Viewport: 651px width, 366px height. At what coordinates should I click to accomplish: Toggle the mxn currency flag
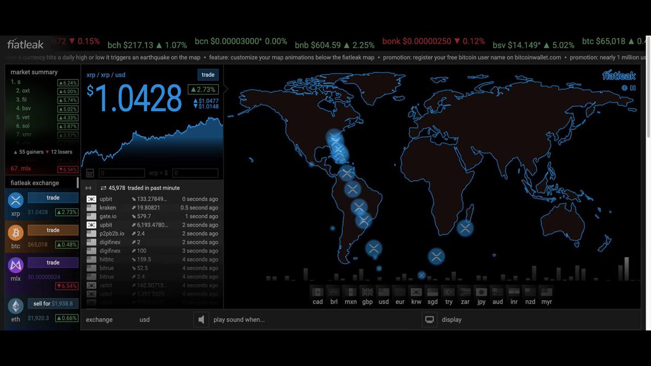351,292
